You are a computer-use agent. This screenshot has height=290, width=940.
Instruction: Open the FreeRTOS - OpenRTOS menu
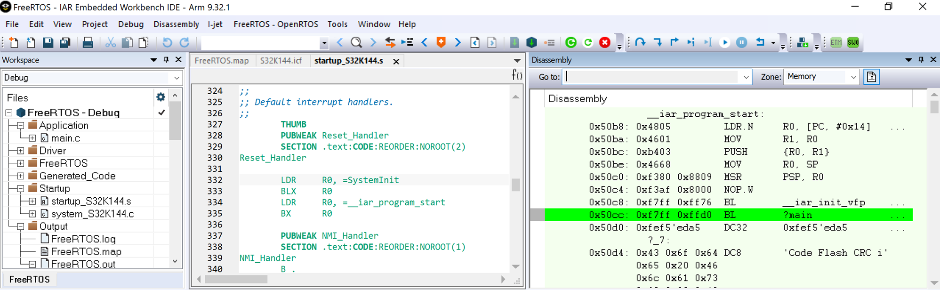[276, 24]
